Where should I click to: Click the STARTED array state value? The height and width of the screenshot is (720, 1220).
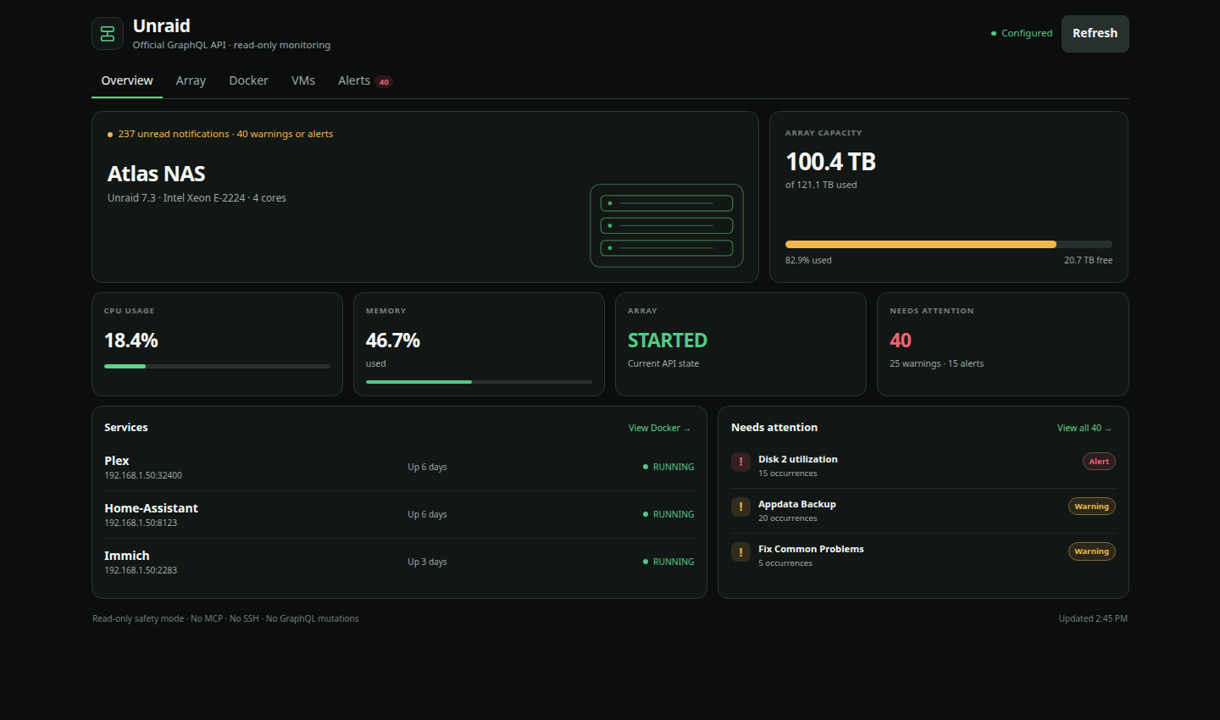pos(667,341)
